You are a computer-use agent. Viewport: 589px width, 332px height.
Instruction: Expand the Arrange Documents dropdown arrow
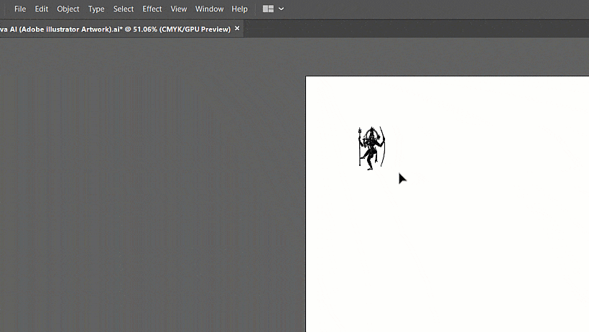[x=281, y=9]
